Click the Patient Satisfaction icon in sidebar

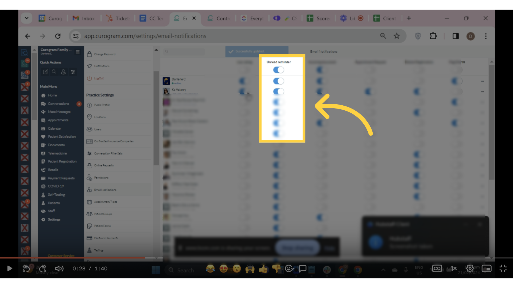click(x=43, y=137)
